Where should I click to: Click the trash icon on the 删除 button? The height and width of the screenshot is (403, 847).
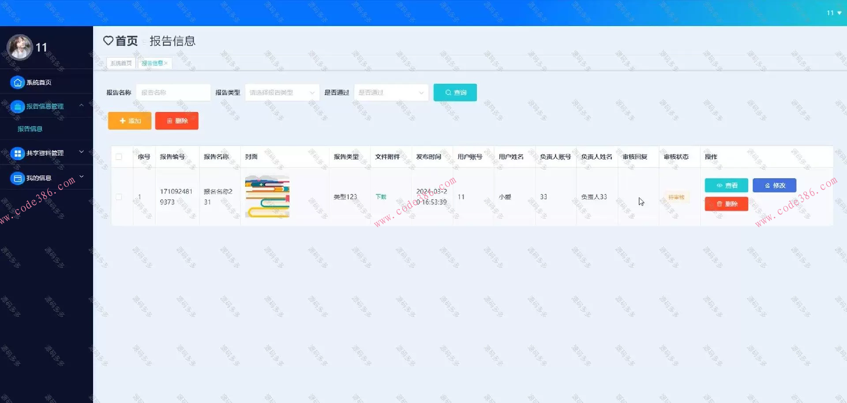pyautogui.click(x=170, y=120)
